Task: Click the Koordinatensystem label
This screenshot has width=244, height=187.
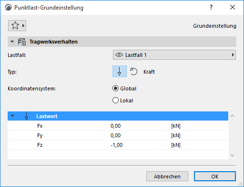Action: [x=31, y=88]
